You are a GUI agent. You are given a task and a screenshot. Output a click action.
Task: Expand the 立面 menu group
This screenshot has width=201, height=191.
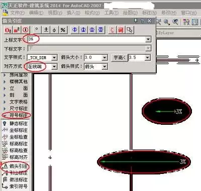point(16,88)
